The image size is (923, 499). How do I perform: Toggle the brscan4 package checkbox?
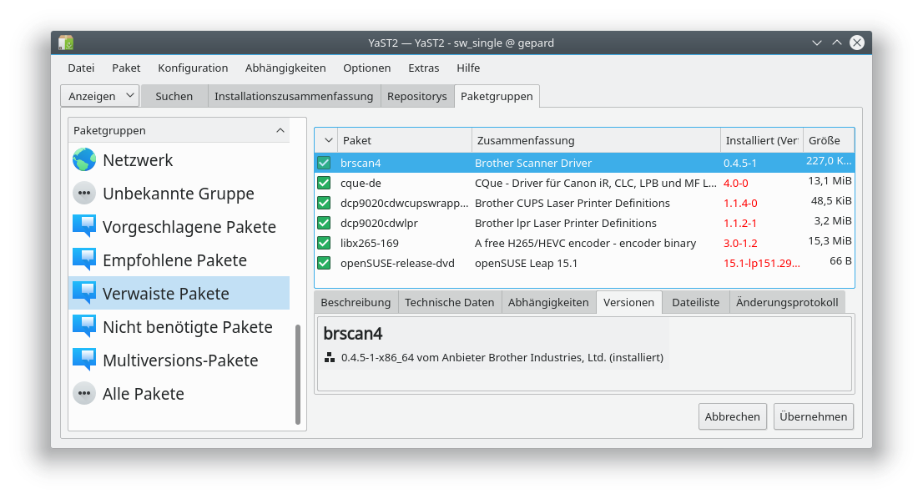pyautogui.click(x=324, y=163)
